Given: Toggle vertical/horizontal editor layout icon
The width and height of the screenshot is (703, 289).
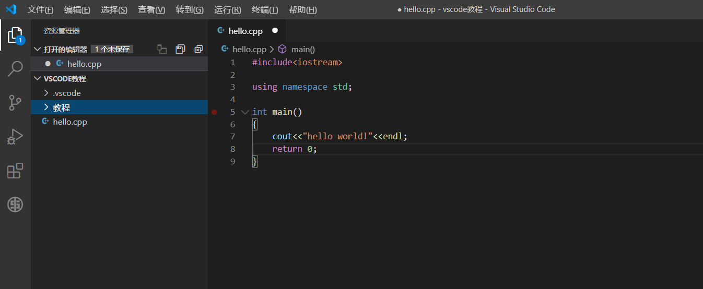Looking at the screenshot, I should click(162, 49).
